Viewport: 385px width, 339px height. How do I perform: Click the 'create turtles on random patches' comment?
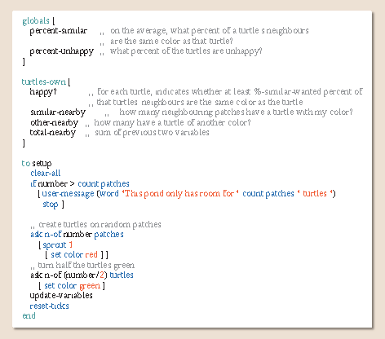point(95,225)
